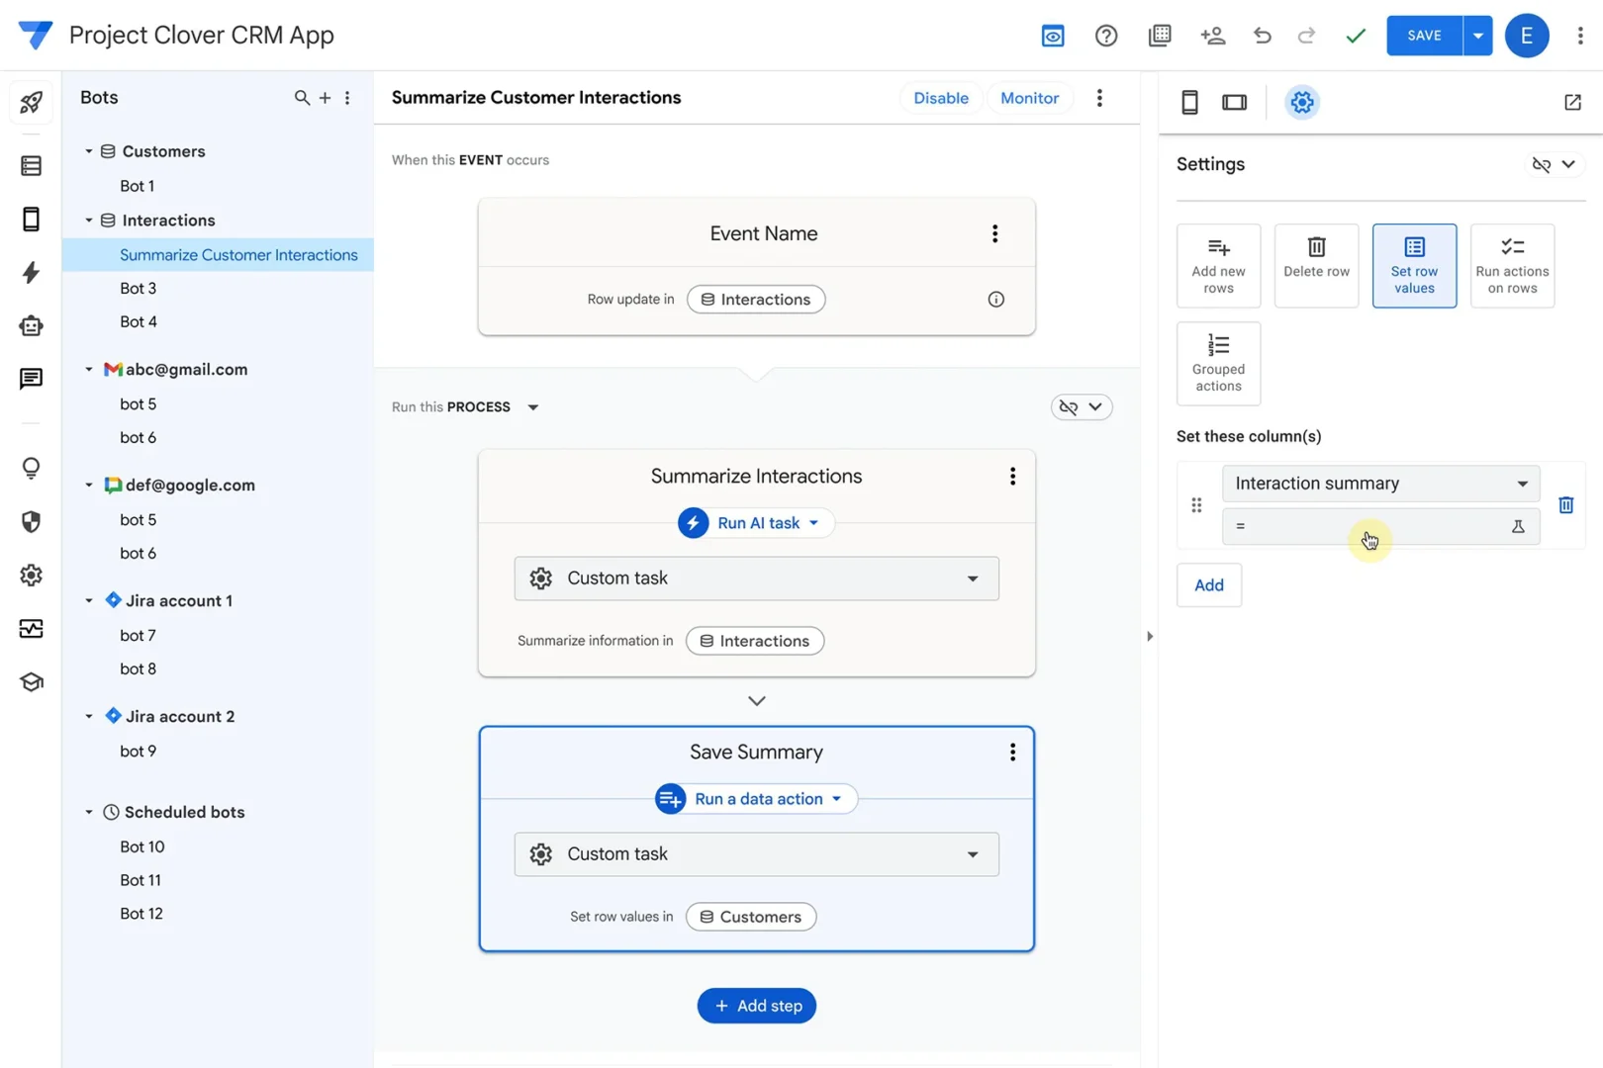The height and width of the screenshot is (1068, 1603).
Task: Open the Manage monitor icon in sidebar
Action: pyautogui.click(x=31, y=628)
